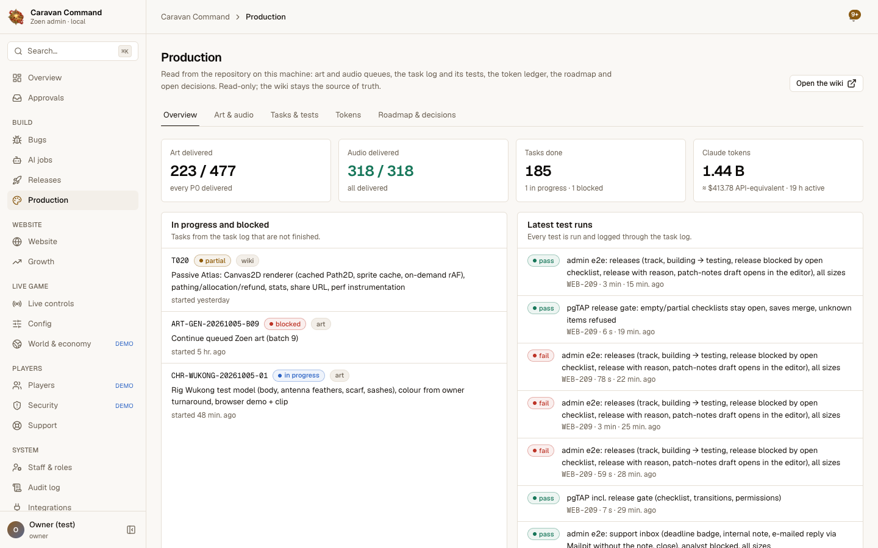Open the Overview sidebar icon
Screen dimensions: 878x548
tap(17, 78)
